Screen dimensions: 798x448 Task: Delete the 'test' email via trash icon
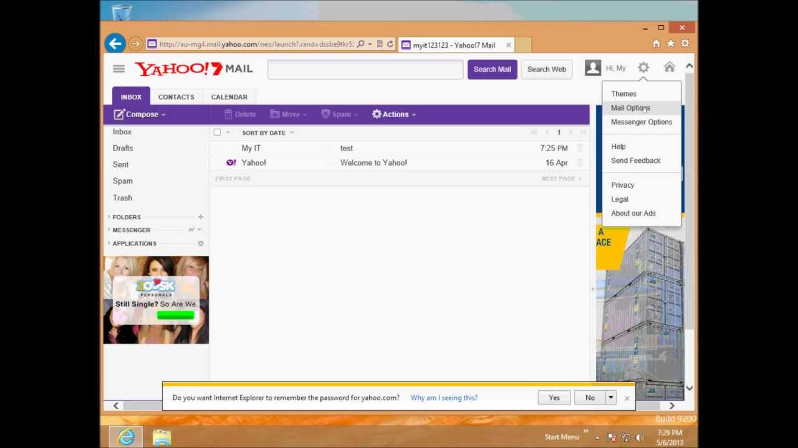(x=580, y=148)
